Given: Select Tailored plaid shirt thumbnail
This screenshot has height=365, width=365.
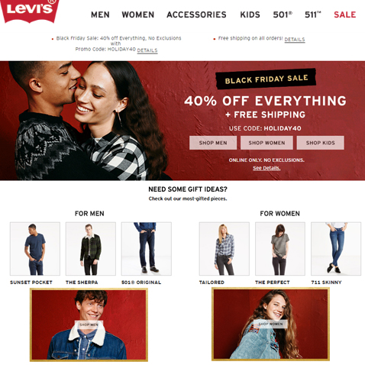Looking at the screenshot, I should click(224, 249).
